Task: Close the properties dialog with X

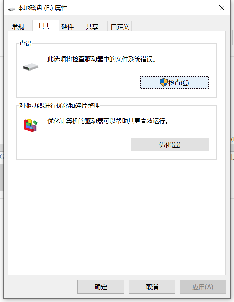Action: point(222,8)
